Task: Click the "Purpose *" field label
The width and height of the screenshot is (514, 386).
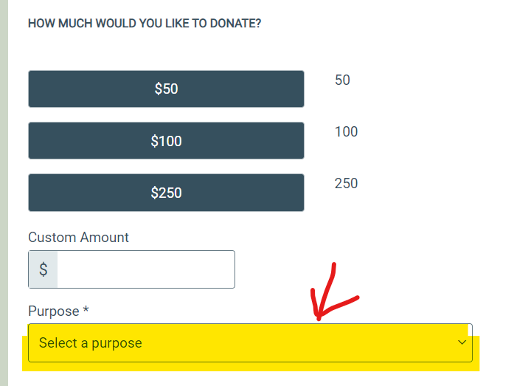Action: point(58,311)
